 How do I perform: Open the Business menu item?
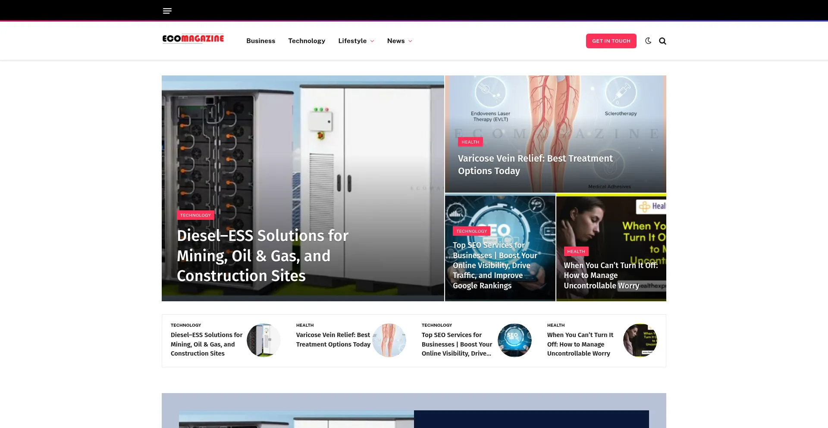pos(261,41)
